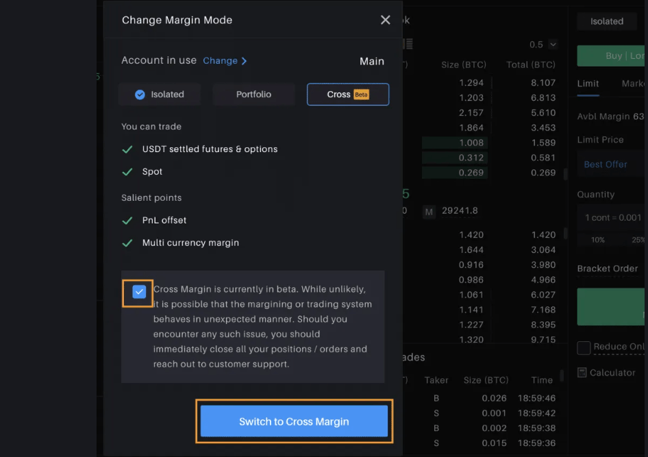Image resolution: width=648 pixels, height=457 pixels.
Task: Select the Isolated margin mode
Action: (x=160, y=95)
